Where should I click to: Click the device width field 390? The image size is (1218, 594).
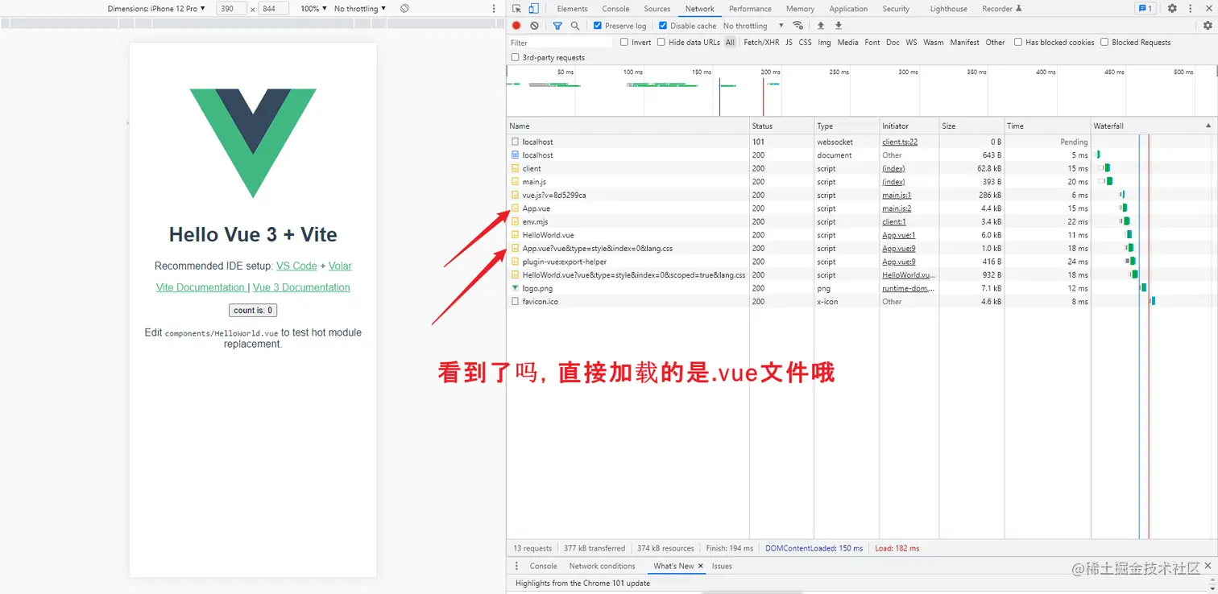pos(231,8)
